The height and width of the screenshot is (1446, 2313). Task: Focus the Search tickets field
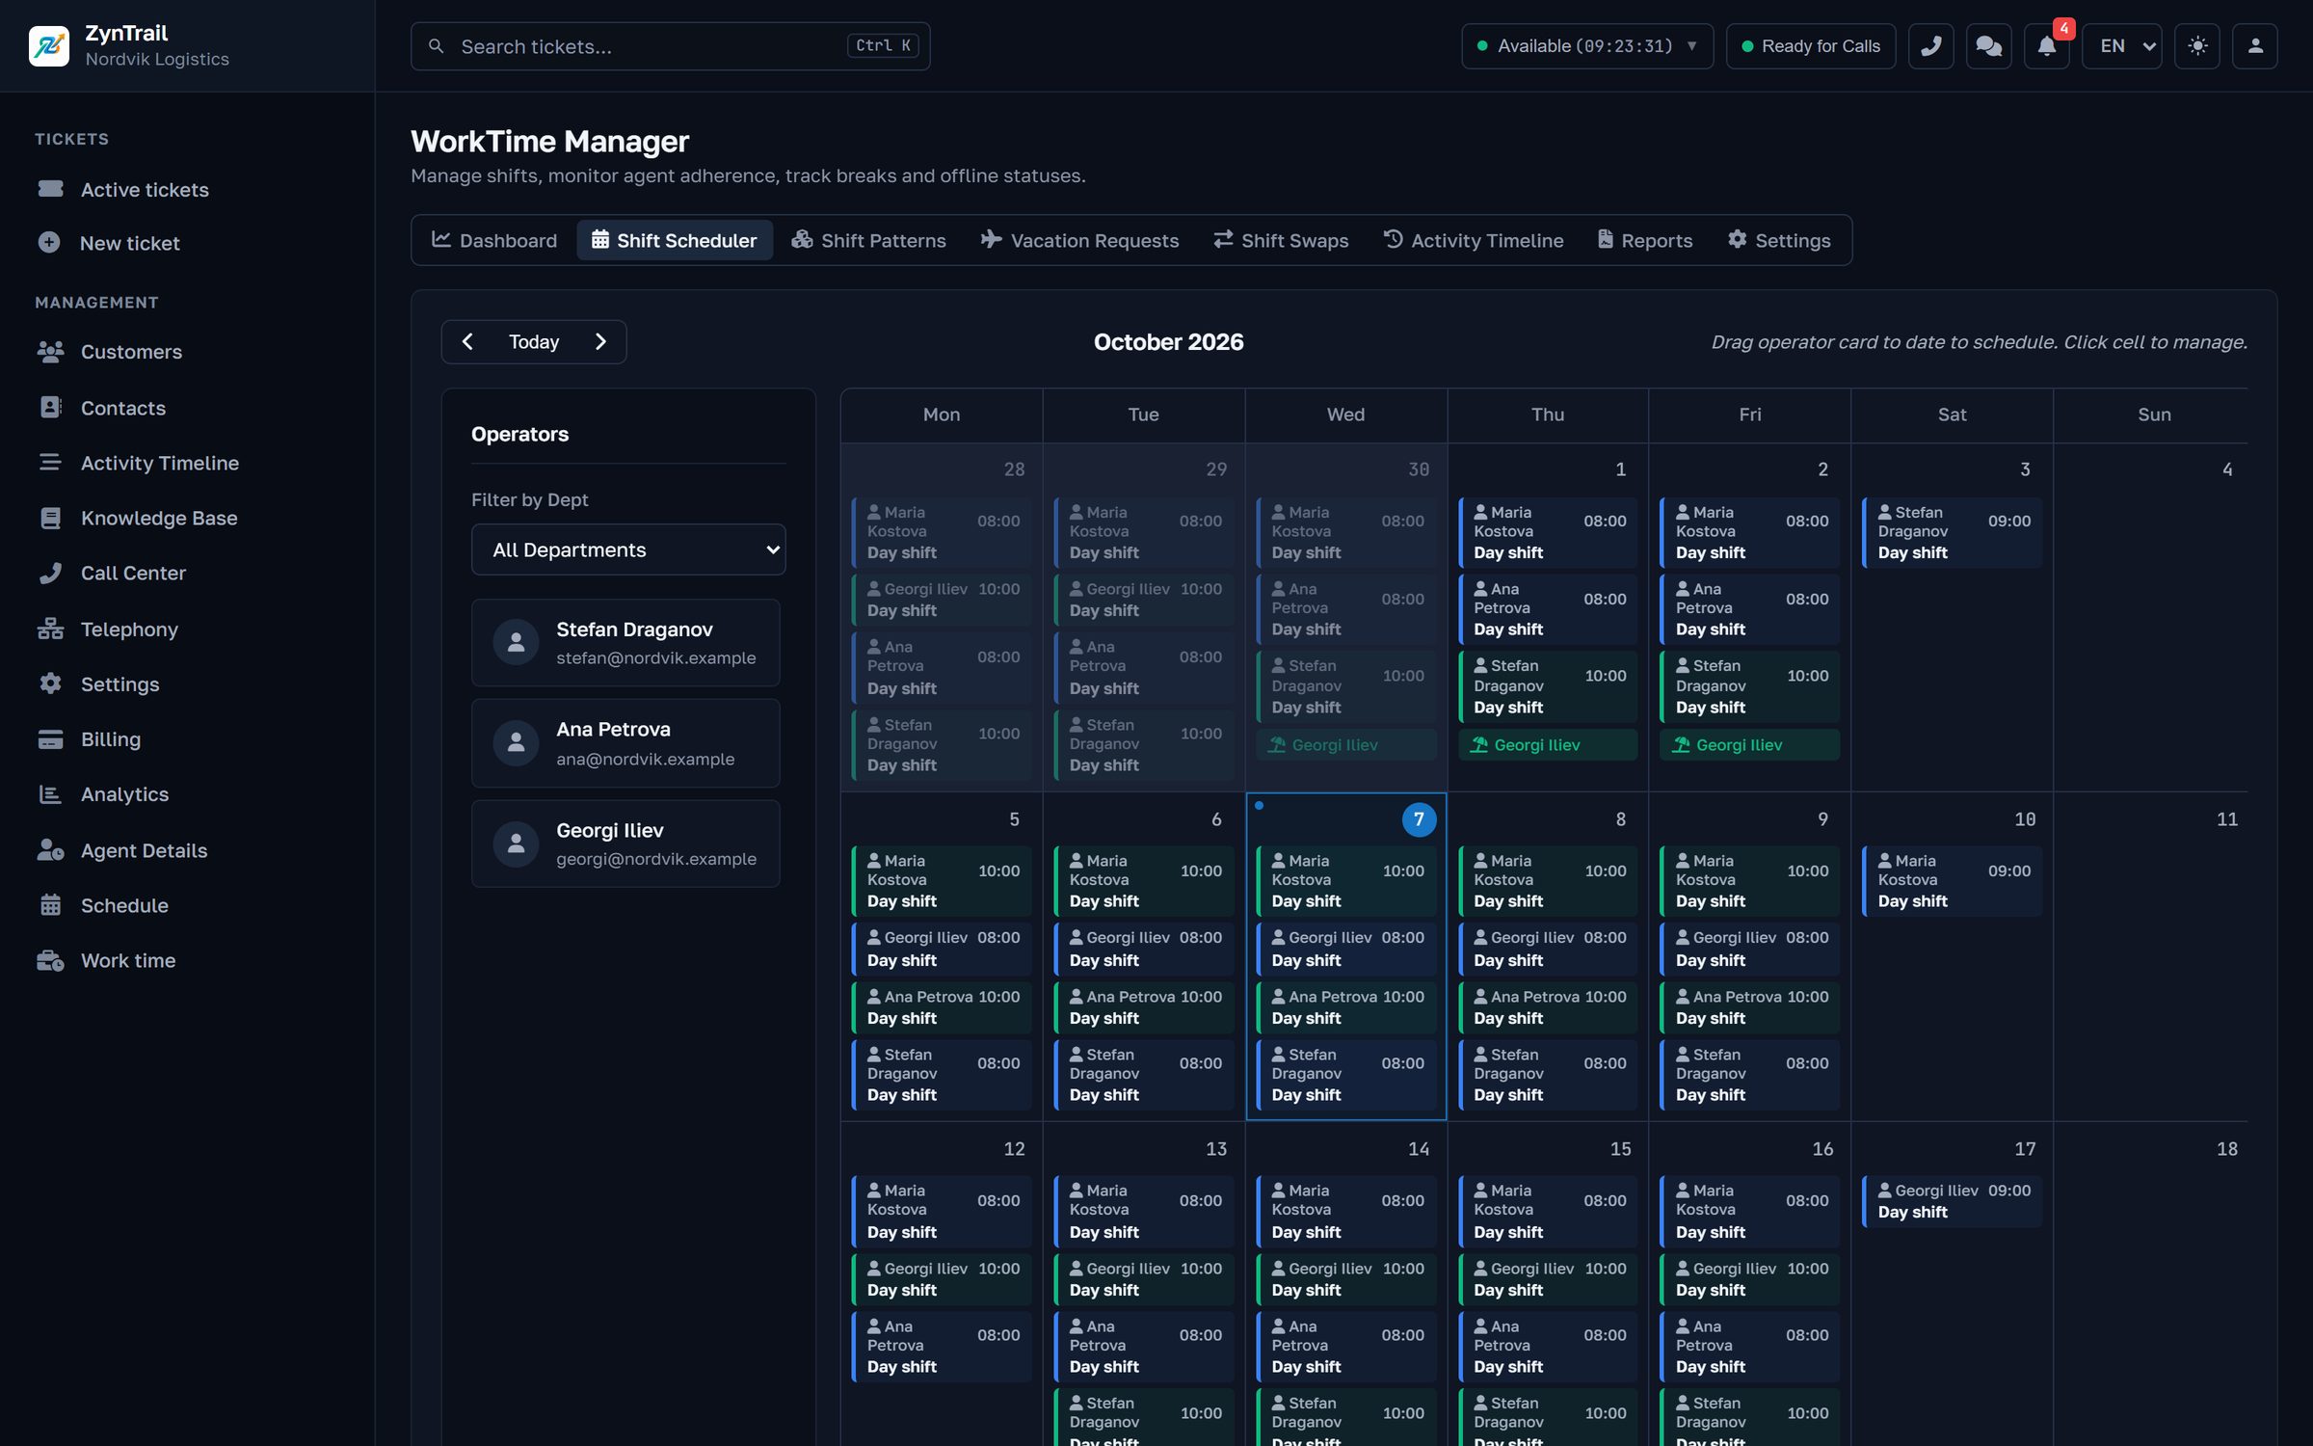pos(671,45)
